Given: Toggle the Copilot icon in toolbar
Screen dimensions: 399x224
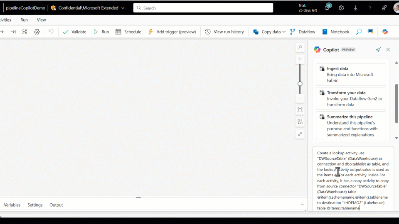Looking at the screenshot, I should pyautogui.click(x=385, y=32).
